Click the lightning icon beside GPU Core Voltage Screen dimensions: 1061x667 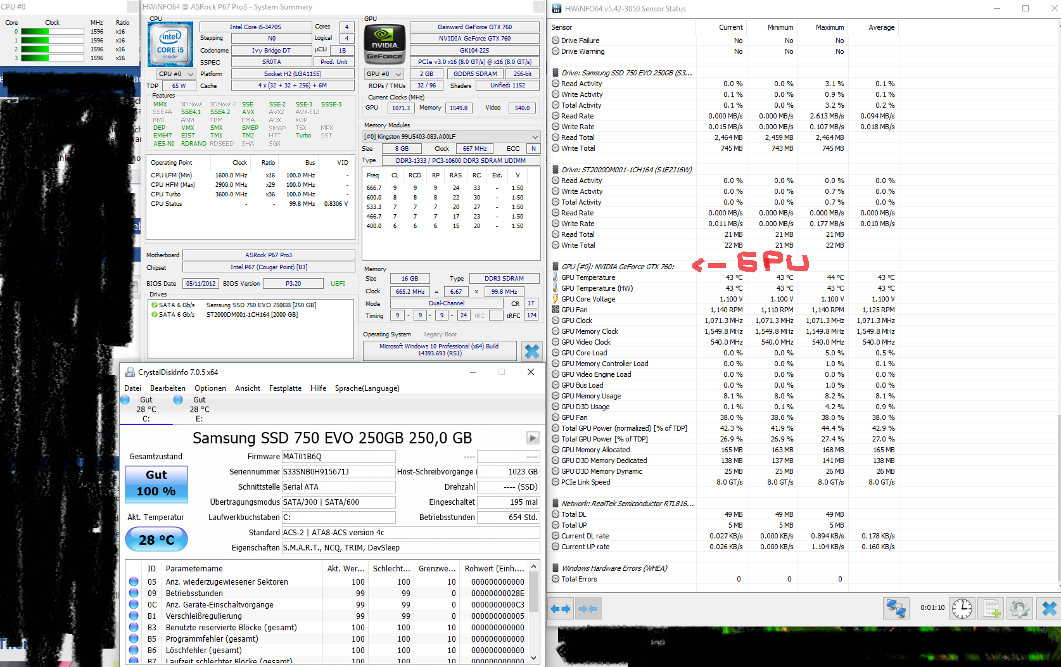tap(556, 299)
